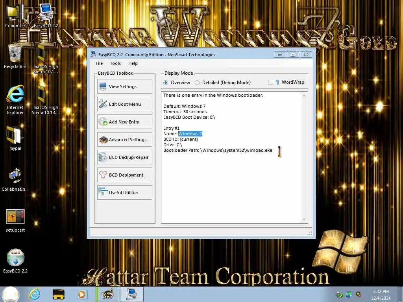Select the EasyBCD 2.2 installer icon at bottom
Image resolution: width=403 pixels, height=302 pixels.
15,261
